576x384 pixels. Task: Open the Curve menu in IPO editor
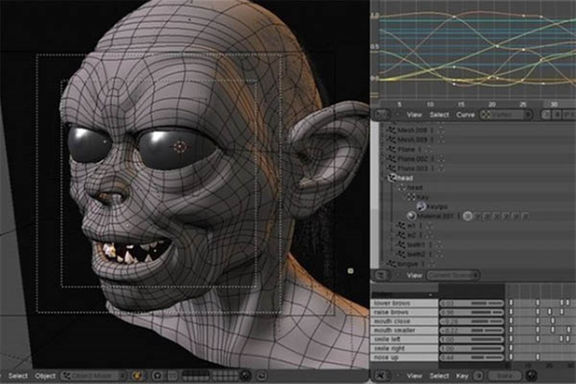[465, 115]
